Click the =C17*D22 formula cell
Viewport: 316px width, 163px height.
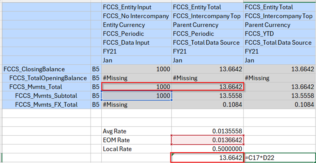[280, 158]
